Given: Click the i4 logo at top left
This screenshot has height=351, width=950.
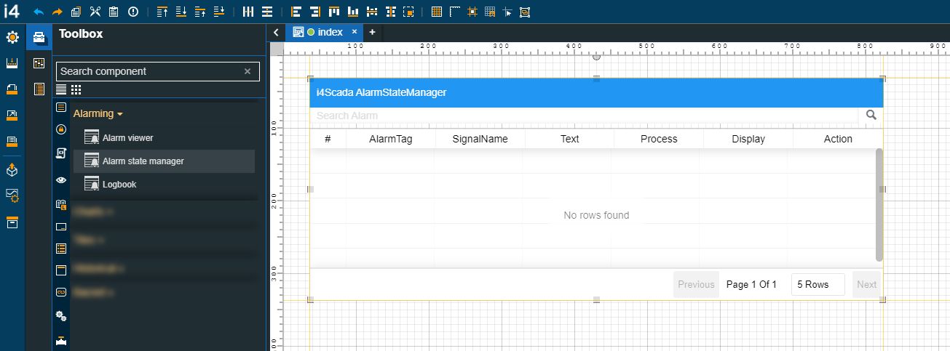Looking at the screenshot, I should point(11,12).
